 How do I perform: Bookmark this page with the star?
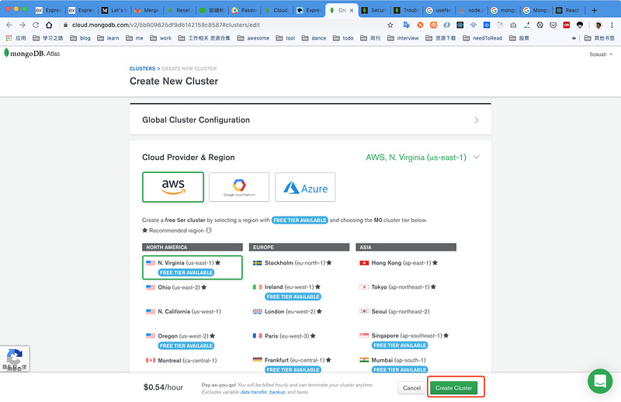pyautogui.click(x=390, y=25)
